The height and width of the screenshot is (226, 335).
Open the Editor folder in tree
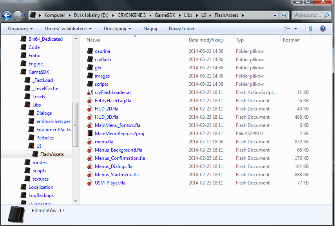coord(34,56)
